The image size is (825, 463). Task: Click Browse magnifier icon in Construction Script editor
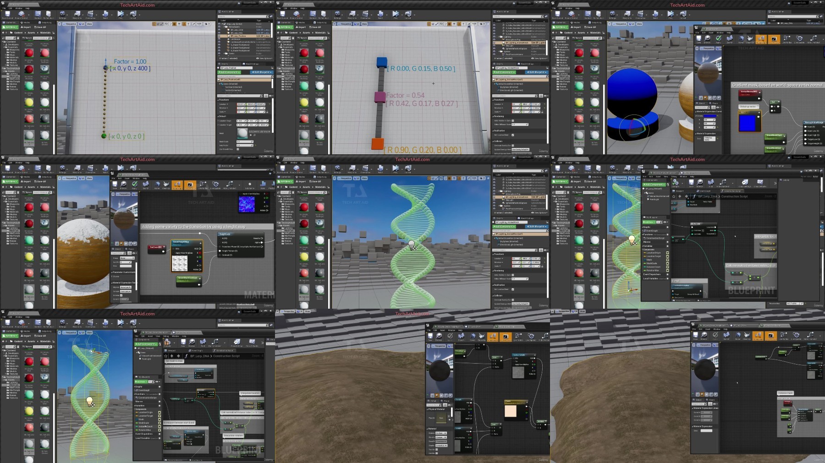point(700,183)
